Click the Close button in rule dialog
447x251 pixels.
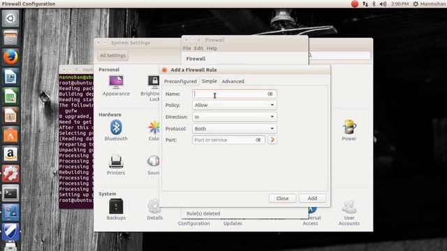282,198
